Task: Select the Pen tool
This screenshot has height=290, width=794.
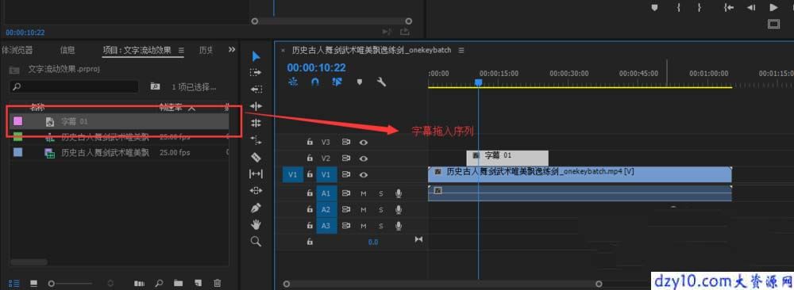Action: click(256, 208)
